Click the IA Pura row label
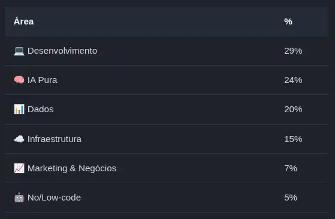The width and height of the screenshot is (335, 219). tap(43, 80)
